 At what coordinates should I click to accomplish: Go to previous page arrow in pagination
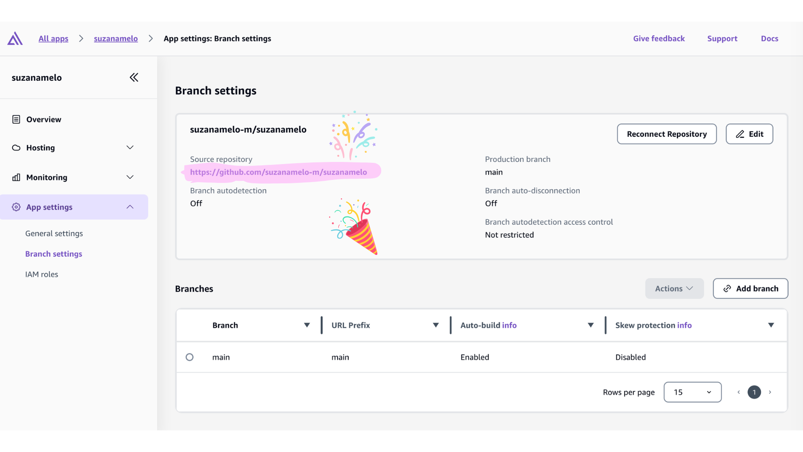tap(739, 393)
